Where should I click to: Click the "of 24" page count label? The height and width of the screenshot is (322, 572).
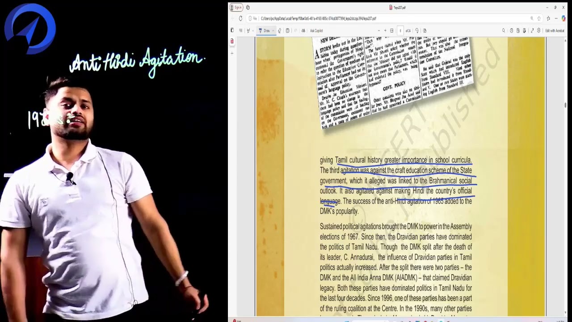[x=408, y=30]
